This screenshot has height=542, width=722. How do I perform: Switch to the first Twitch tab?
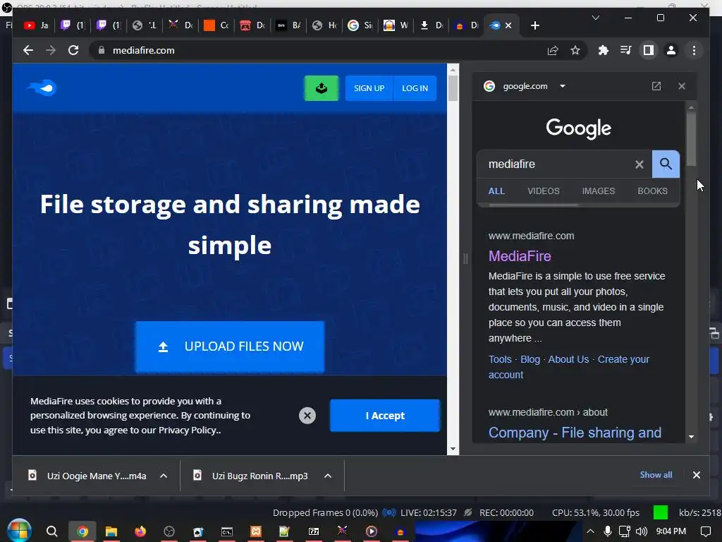coord(73,25)
